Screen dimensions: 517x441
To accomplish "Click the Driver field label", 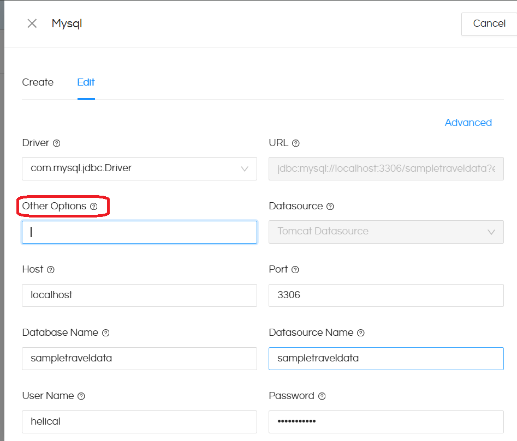I will tap(35, 143).
